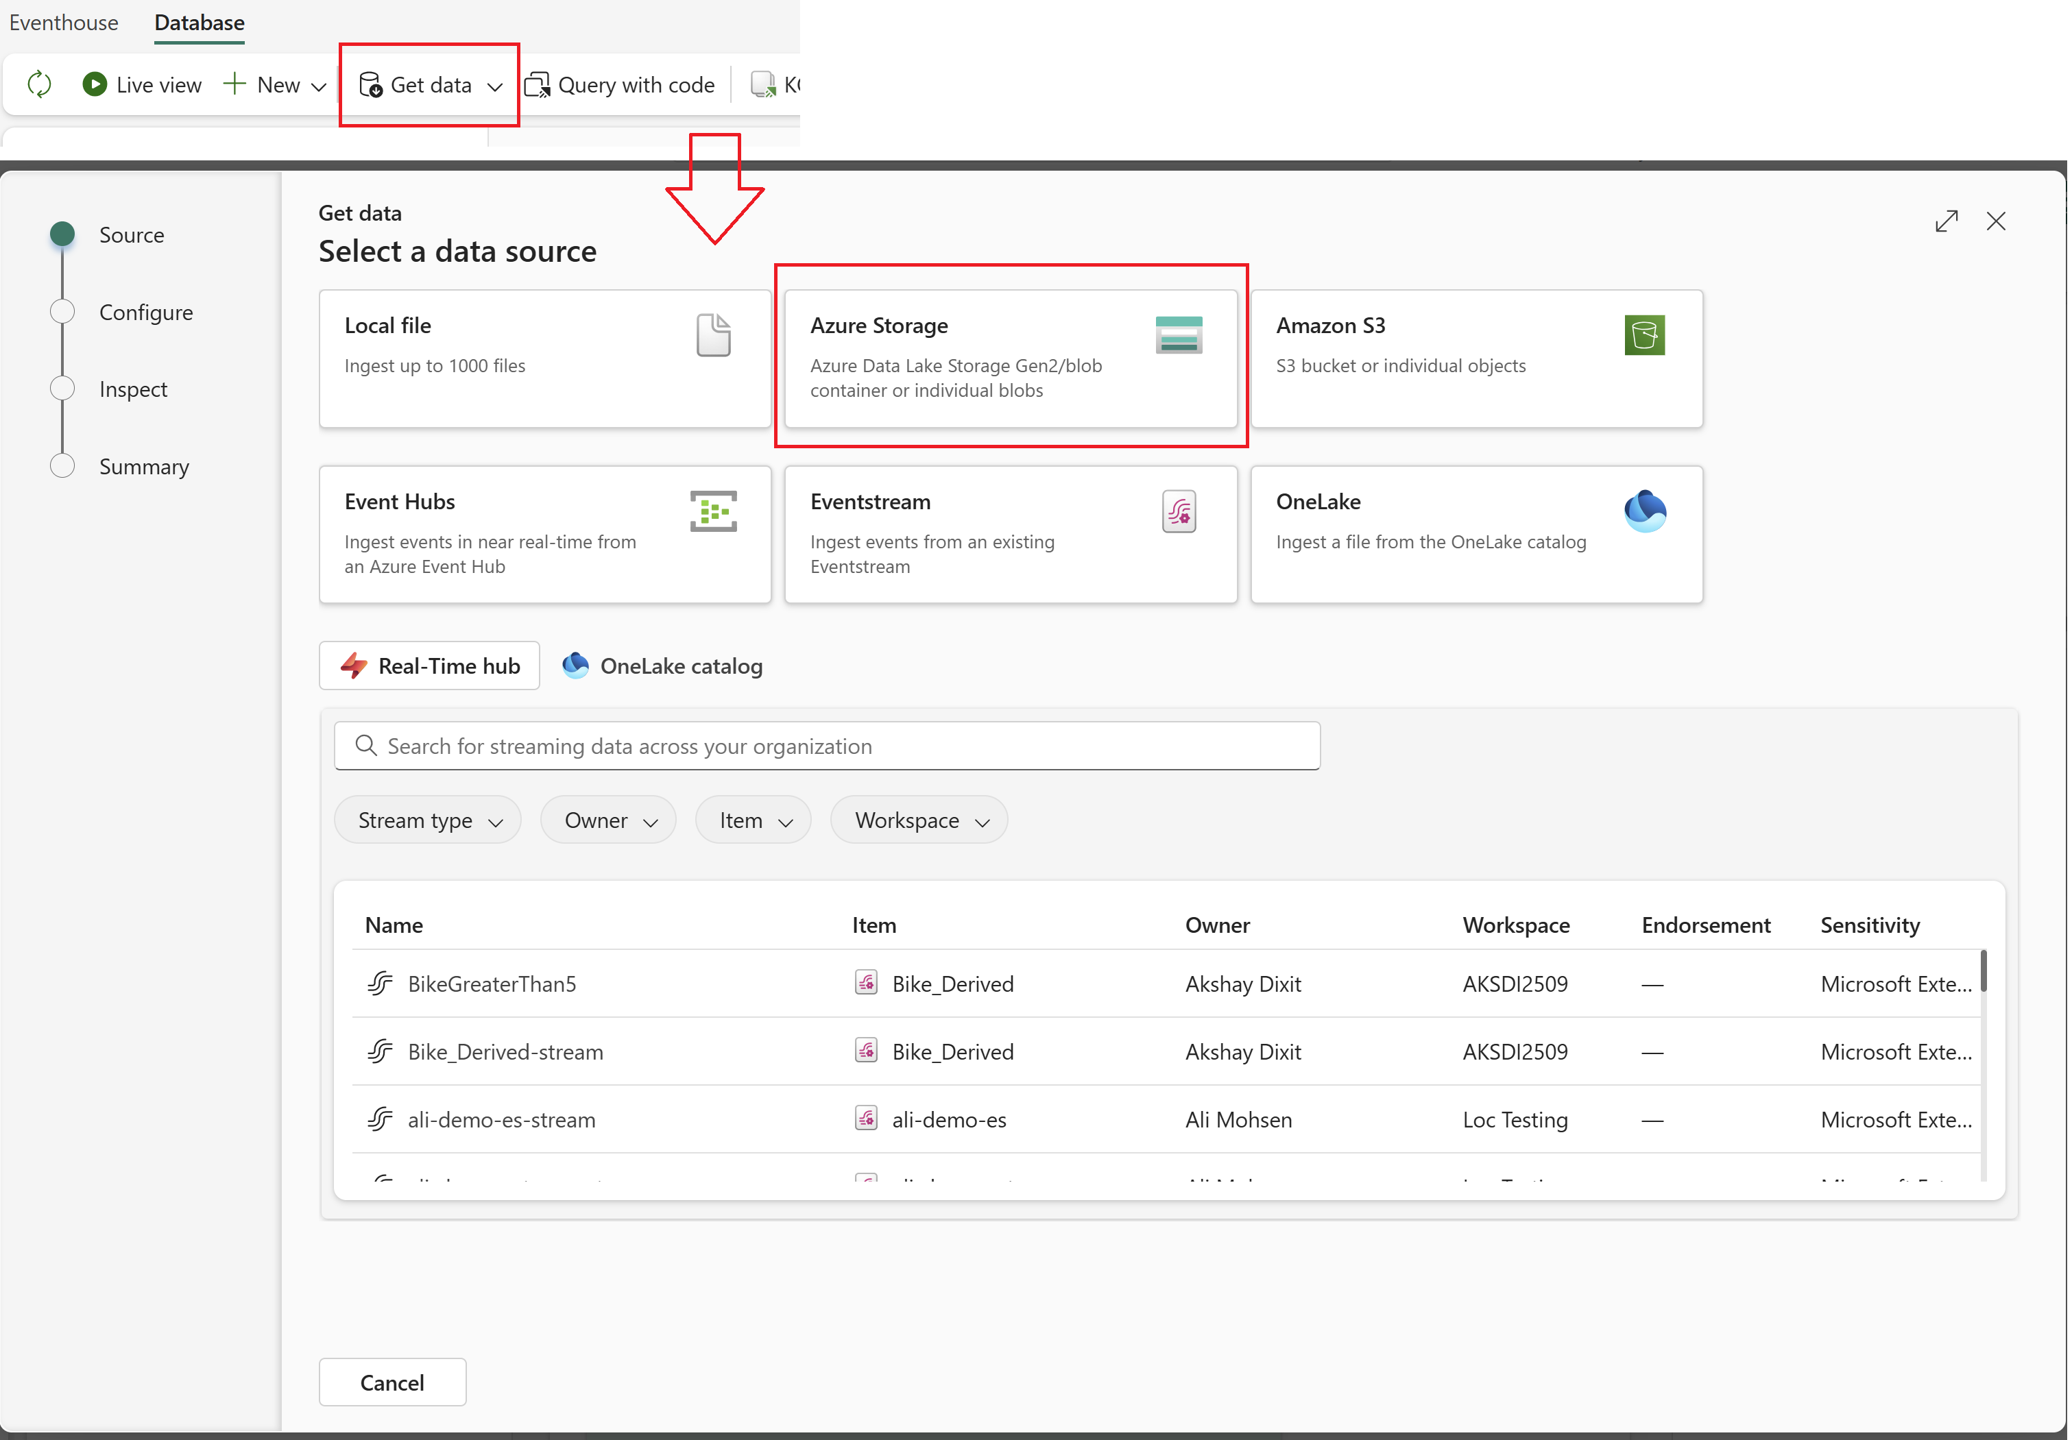Viewport: 2072px width, 1440px height.
Task: Click the Query with code icon
Action: (538, 85)
